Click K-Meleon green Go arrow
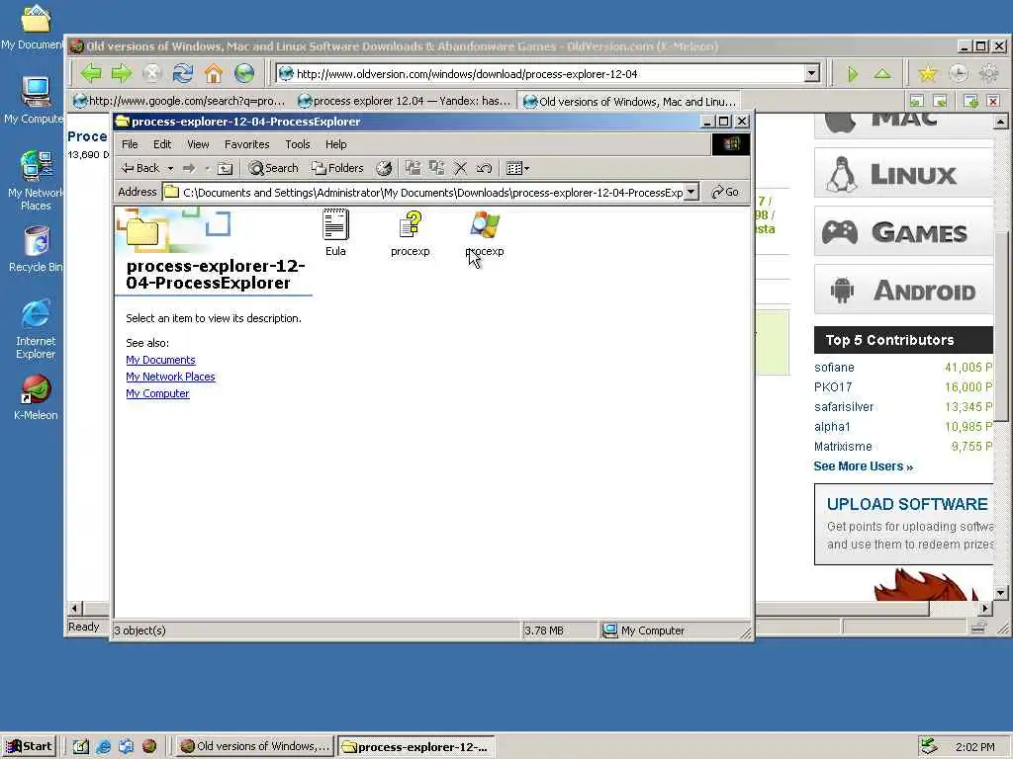 [853, 74]
